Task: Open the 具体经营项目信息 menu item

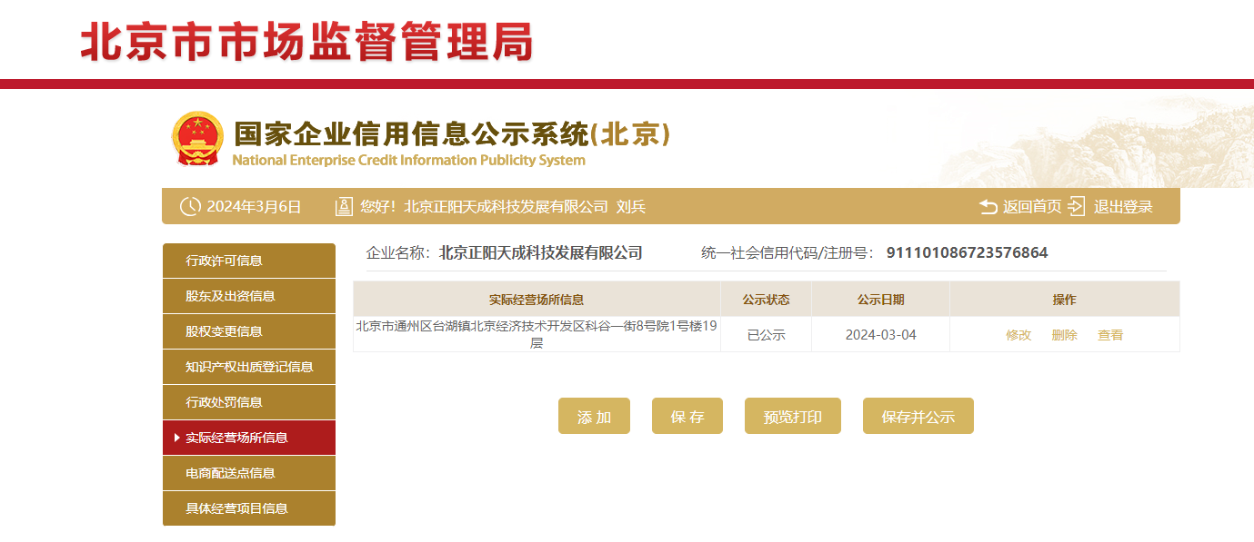Action: pyautogui.click(x=249, y=508)
